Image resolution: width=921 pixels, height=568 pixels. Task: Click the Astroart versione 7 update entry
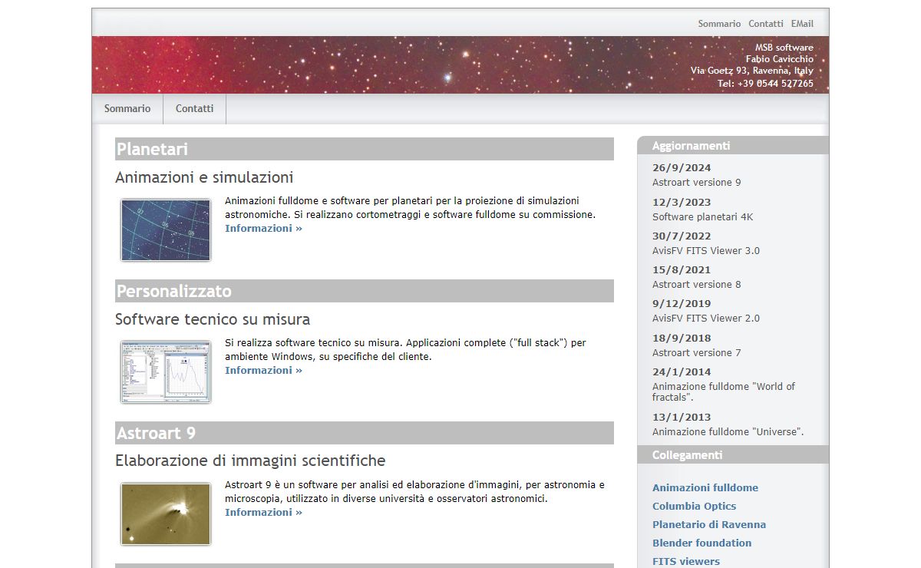(697, 353)
